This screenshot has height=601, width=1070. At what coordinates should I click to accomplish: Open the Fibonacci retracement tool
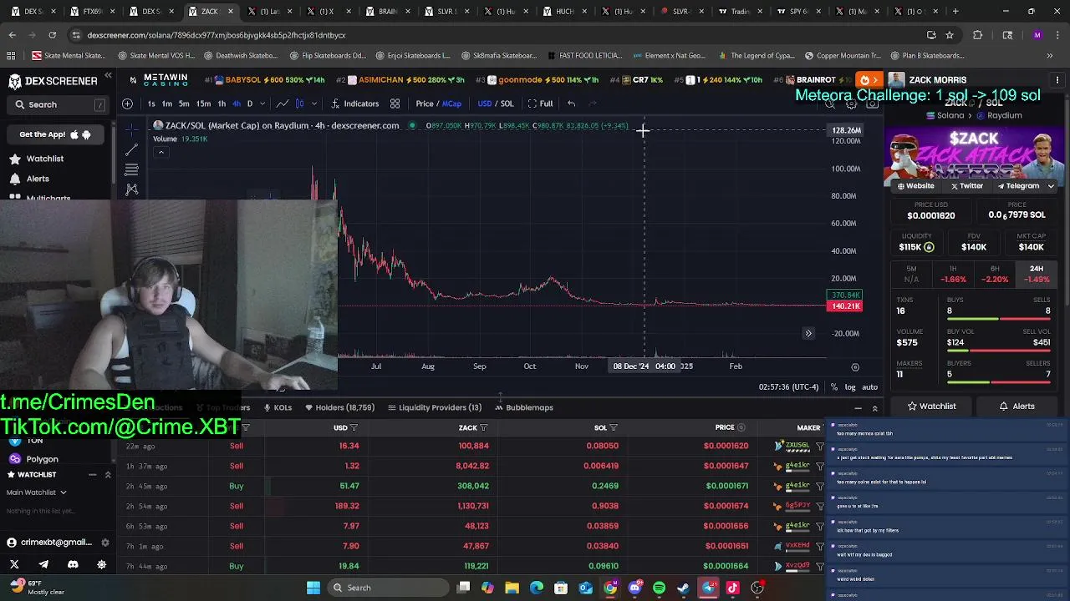click(131, 169)
